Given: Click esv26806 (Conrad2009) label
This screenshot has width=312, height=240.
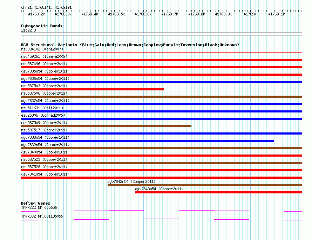Looking at the screenshot, I should point(43,115).
